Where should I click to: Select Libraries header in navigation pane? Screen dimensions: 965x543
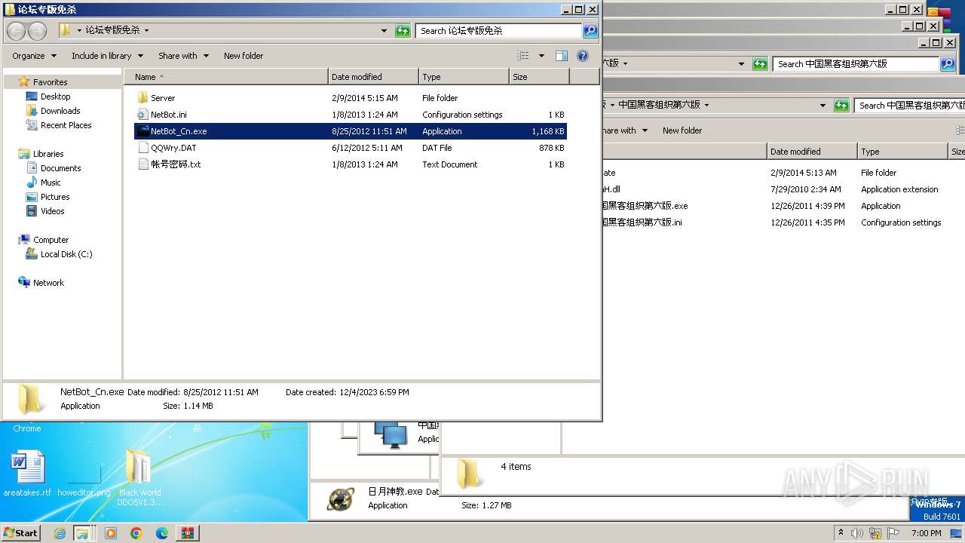click(48, 154)
